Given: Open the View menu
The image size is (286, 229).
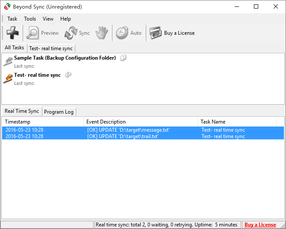Looking at the screenshot, I should tap(48, 19).
